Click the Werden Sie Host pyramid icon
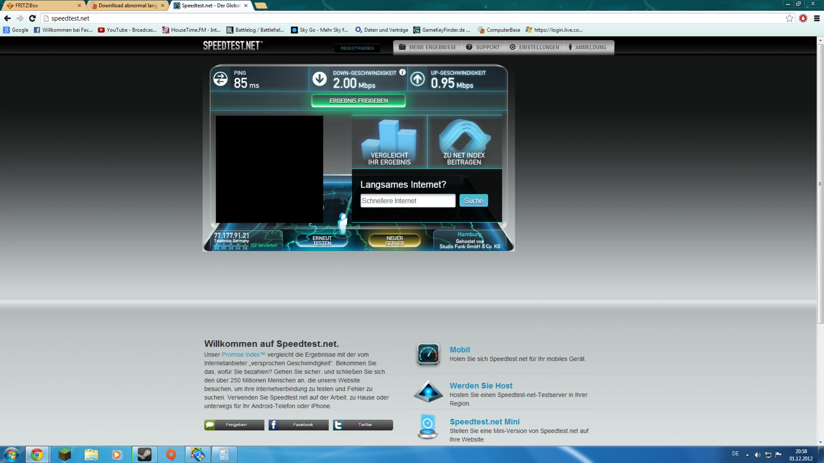The width and height of the screenshot is (824, 463). (428, 391)
